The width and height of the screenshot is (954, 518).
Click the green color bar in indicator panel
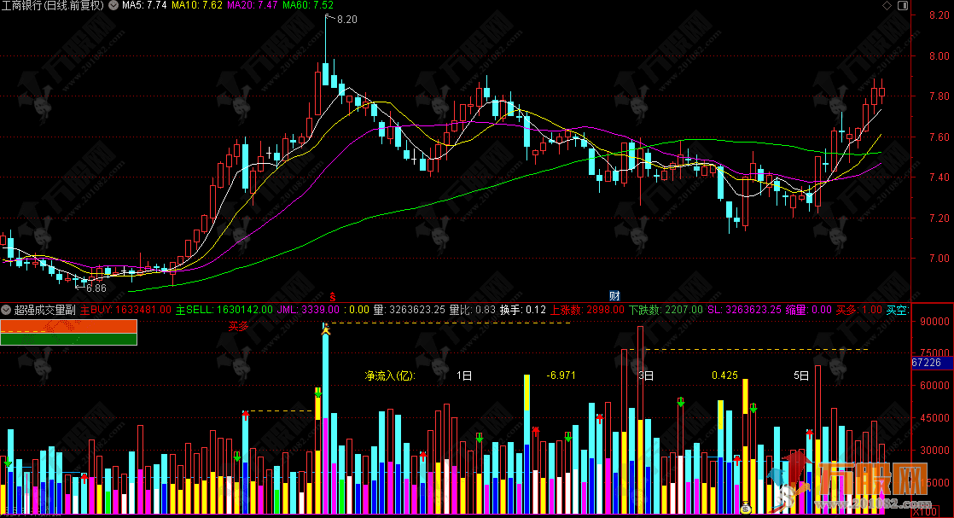click(x=69, y=339)
